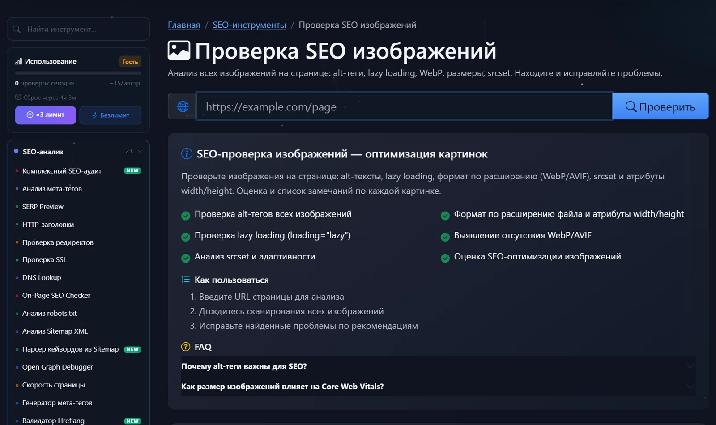Screen dimensions: 716x425
Task: Collapse the SEO-анализ section chevron
Action: point(140,151)
